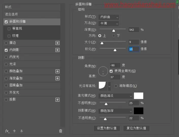This screenshot has width=179, height=137.
Task: Enable the 渐变叠加 checkbox
Action: point(6,79)
